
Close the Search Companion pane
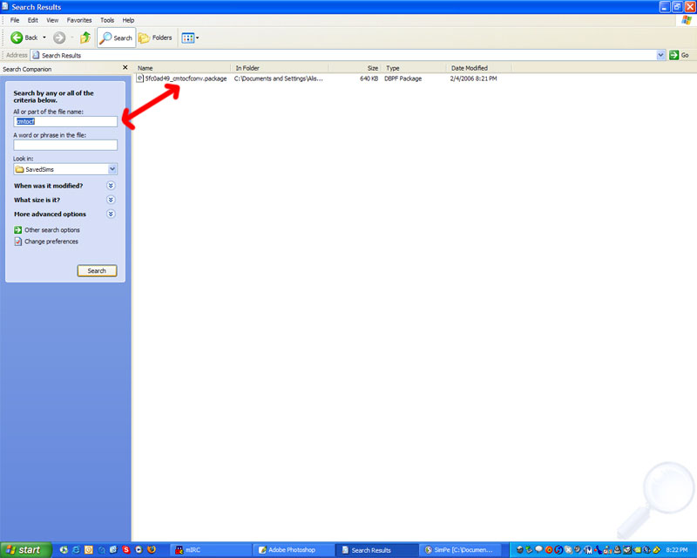[x=125, y=68]
